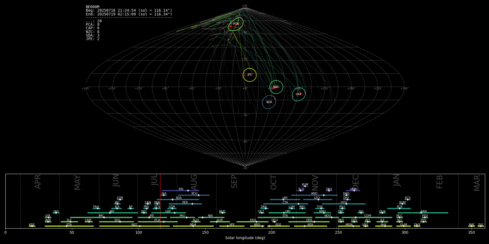Click the +90° north pole label on map
The height and width of the screenshot is (244, 489).
tap(245, 6)
